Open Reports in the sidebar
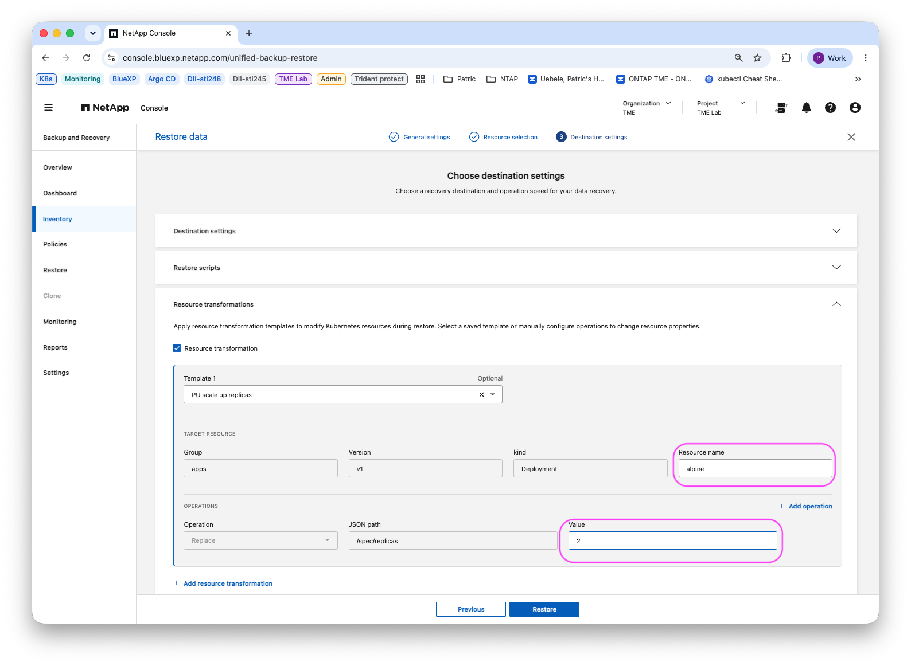This screenshot has height=666, width=911. pos(55,347)
